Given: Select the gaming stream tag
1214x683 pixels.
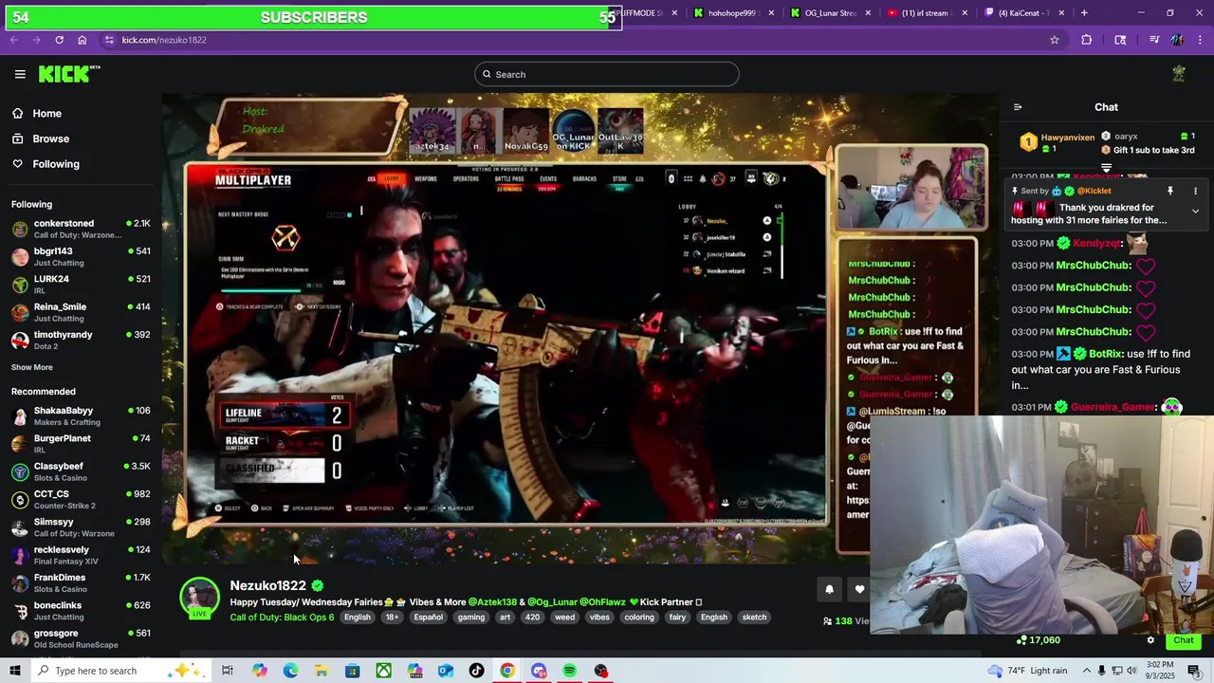Looking at the screenshot, I should [471, 618].
